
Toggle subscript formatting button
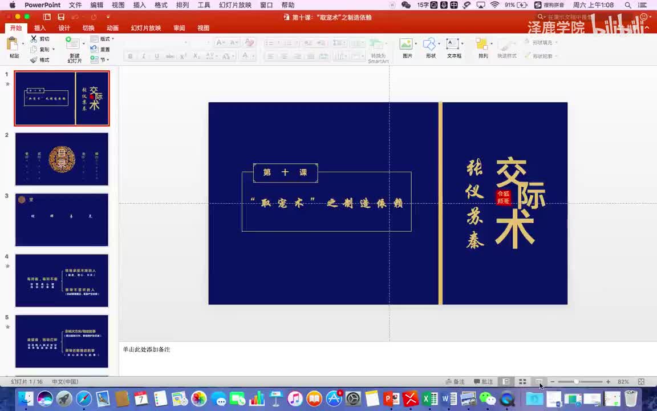196,56
